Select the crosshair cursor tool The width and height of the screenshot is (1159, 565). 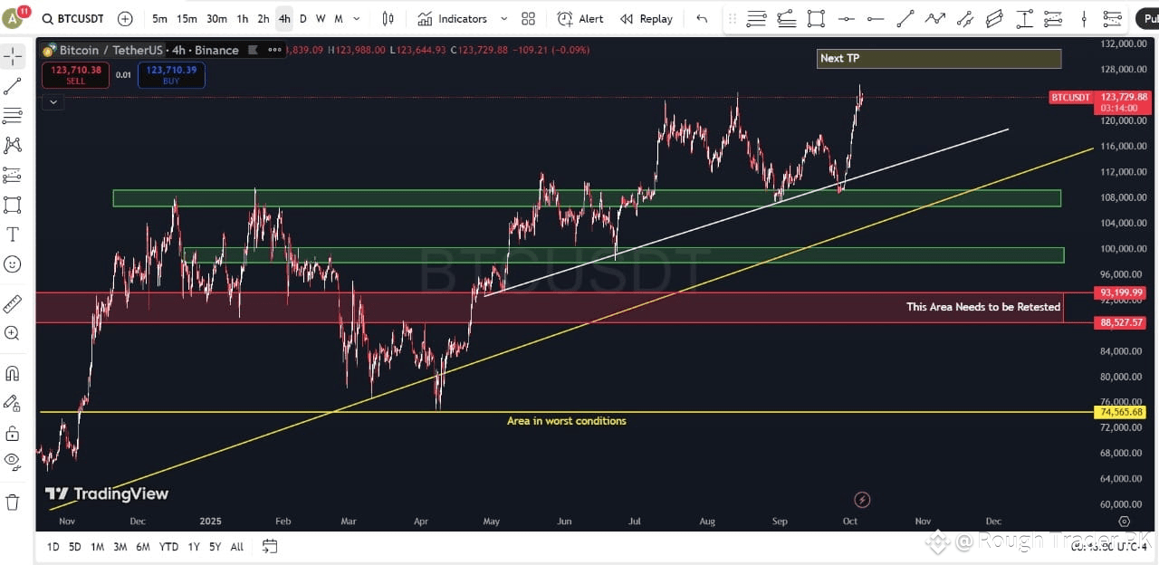[x=13, y=57]
